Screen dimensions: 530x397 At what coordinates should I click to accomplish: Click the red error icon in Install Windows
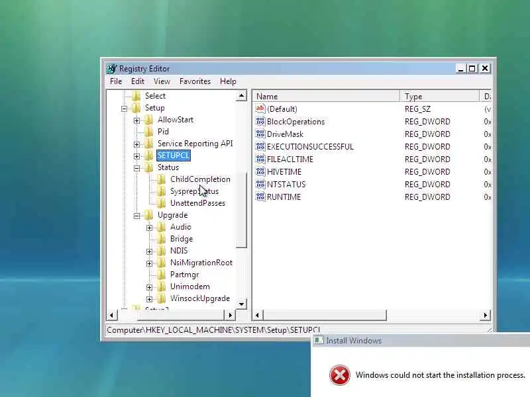pos(339,375)
